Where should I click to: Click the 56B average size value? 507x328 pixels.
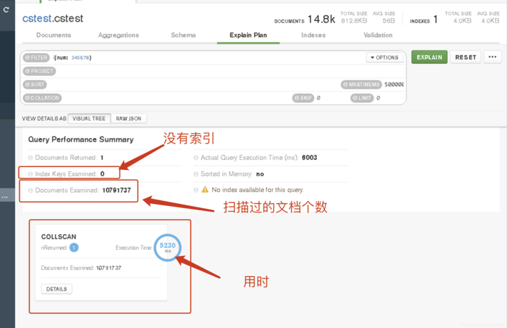pyautogui.click(x=389, y=20)
